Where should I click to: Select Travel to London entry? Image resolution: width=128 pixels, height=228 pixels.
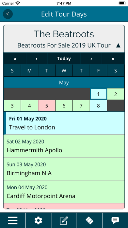click(64, 123)
